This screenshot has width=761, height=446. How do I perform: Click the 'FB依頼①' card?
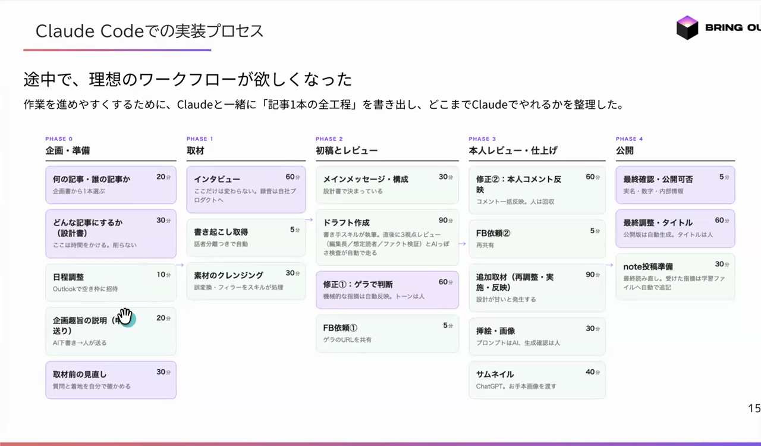tap(387, 334)
